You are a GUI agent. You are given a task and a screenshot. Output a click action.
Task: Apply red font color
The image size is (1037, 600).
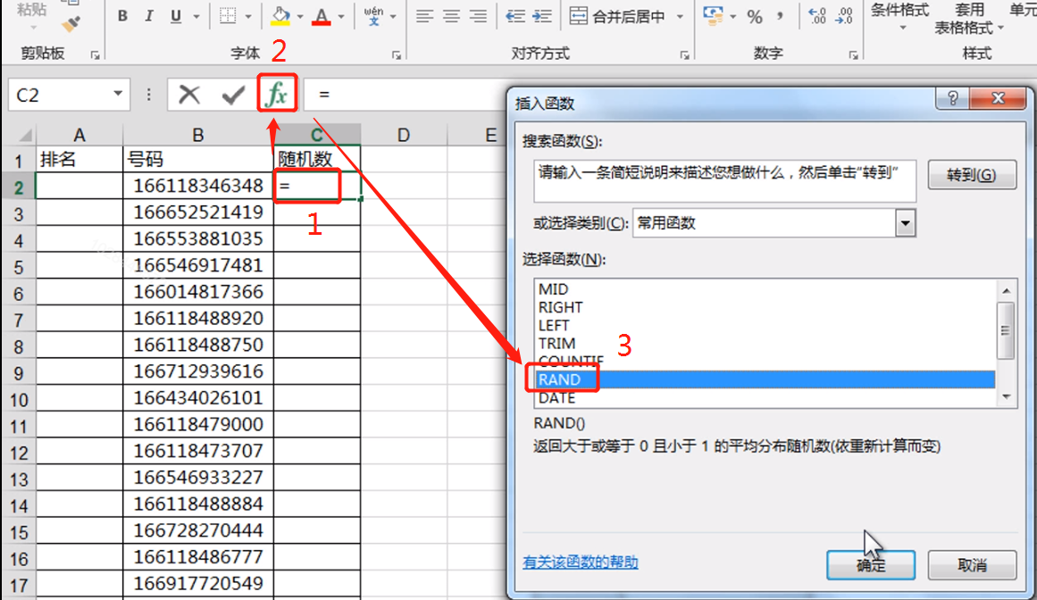(x=322, y=16)
